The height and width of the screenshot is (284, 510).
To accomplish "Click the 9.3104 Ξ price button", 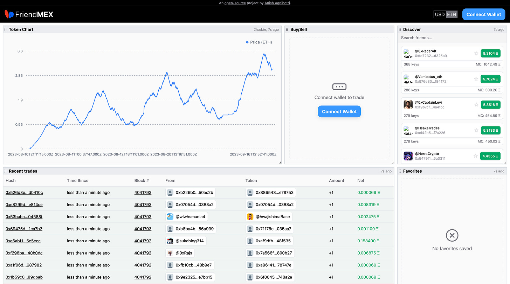I will [491, 53].
